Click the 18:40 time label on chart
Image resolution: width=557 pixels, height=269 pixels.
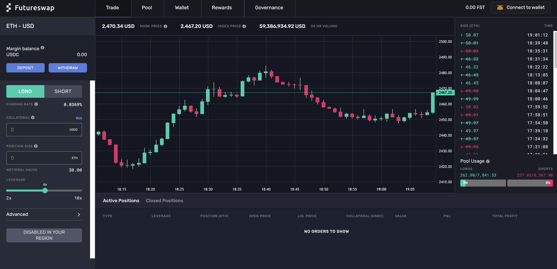[266, 190]
